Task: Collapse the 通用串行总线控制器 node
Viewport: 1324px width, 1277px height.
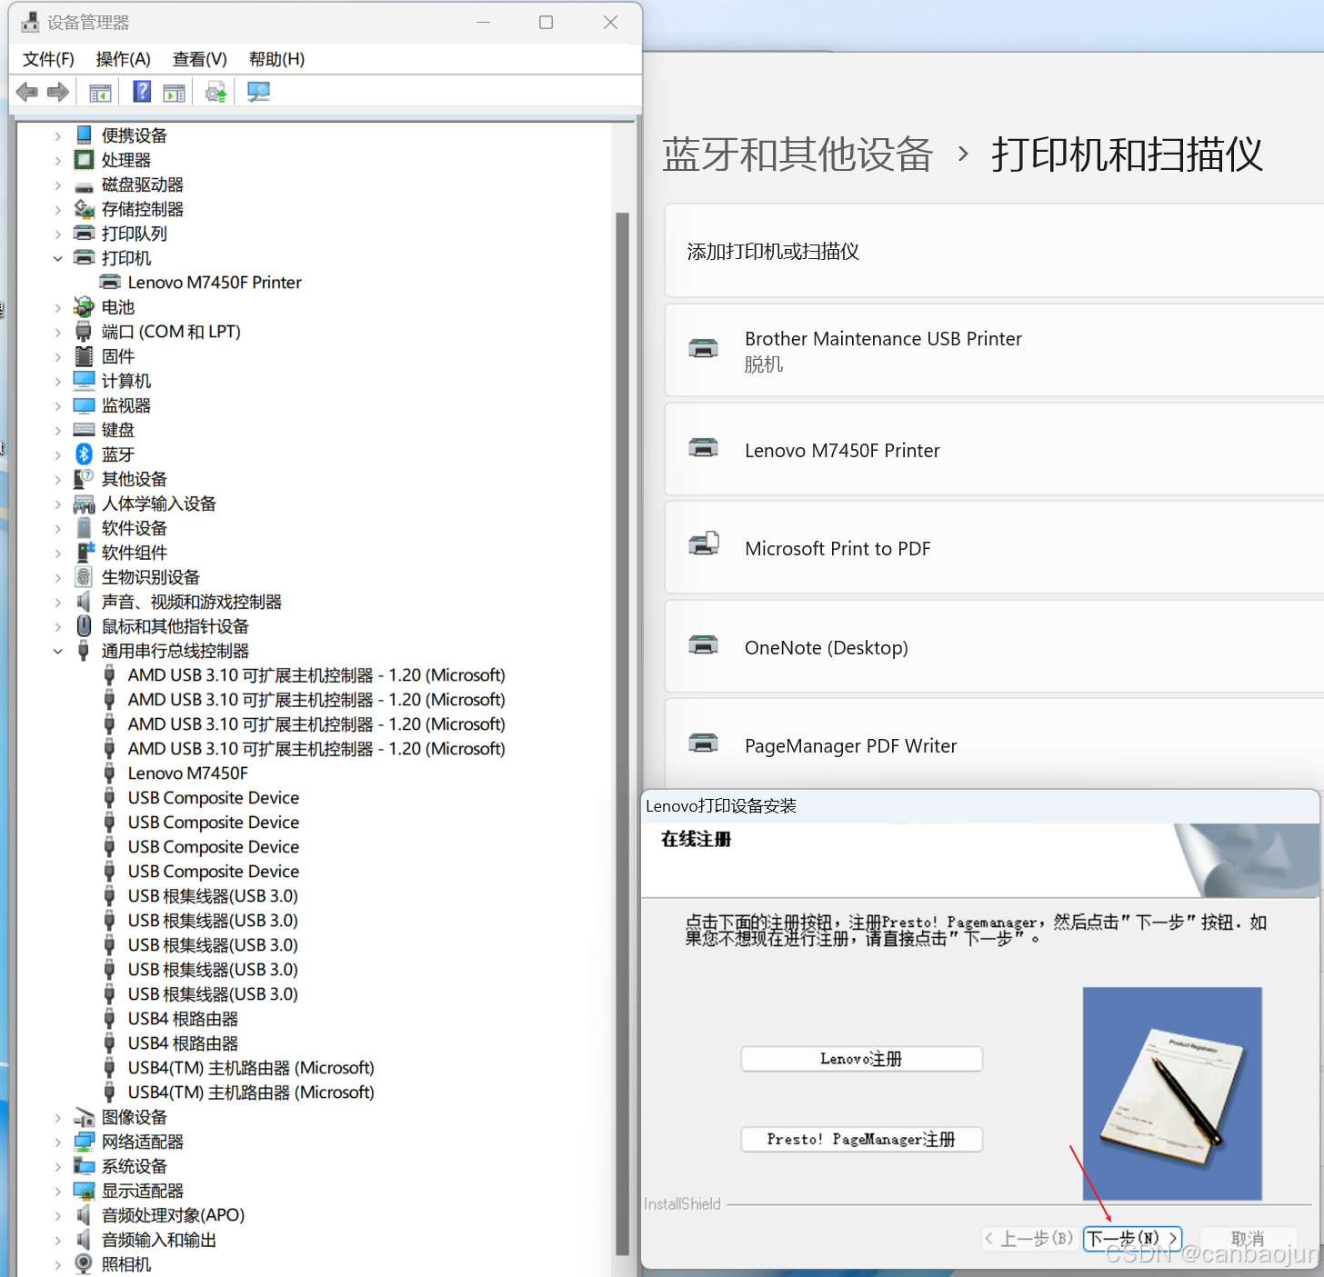Action: [x=58, y=651]
